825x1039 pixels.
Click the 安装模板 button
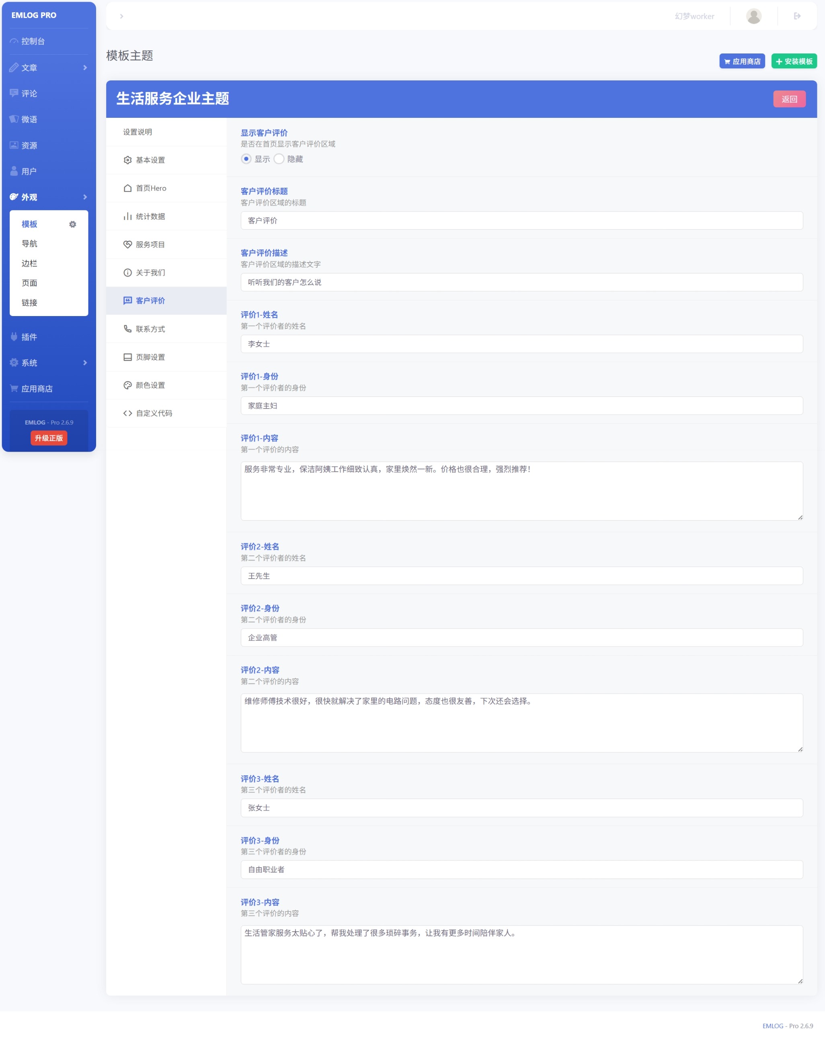coord(794,61)
